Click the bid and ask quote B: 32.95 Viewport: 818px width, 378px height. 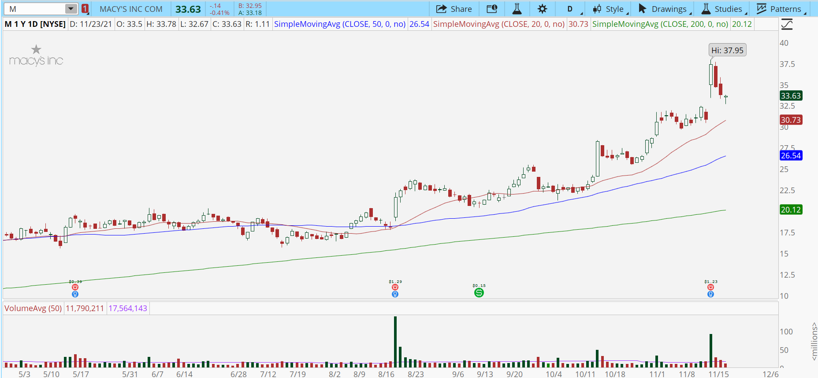pyautogui.click(x=250, y=6)
